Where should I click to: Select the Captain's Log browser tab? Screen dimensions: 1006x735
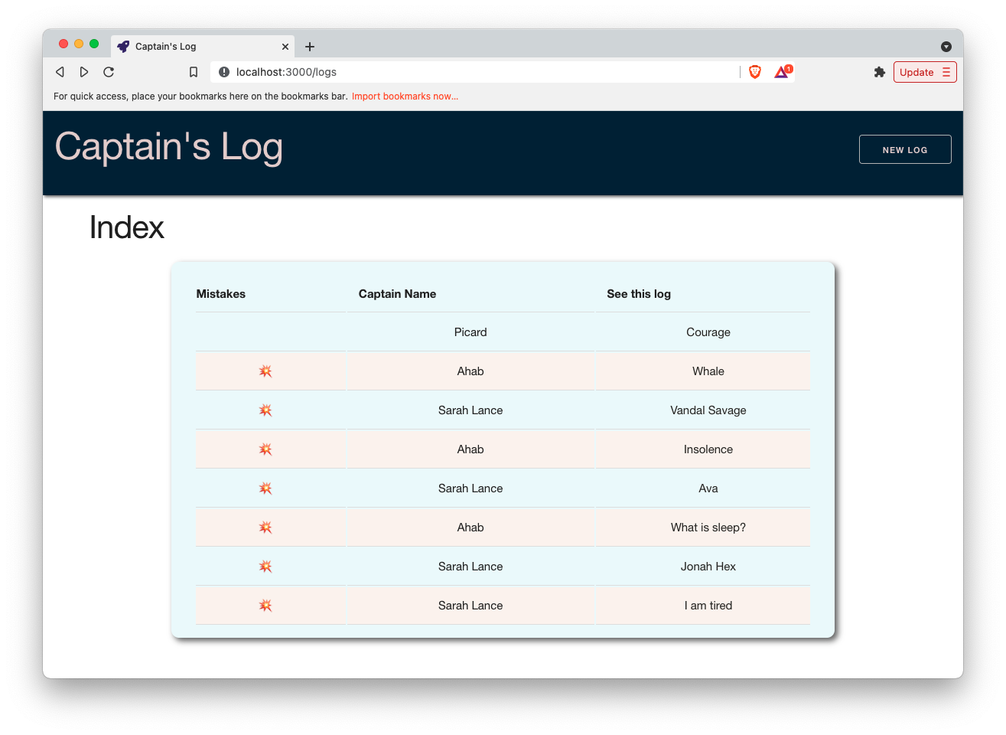(203, 47)
